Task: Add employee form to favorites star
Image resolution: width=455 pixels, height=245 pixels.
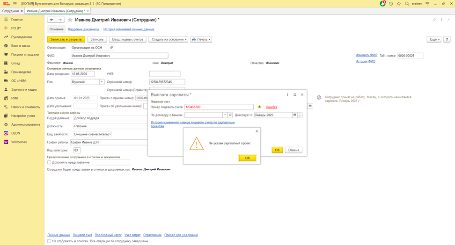Action: point(70,20)
